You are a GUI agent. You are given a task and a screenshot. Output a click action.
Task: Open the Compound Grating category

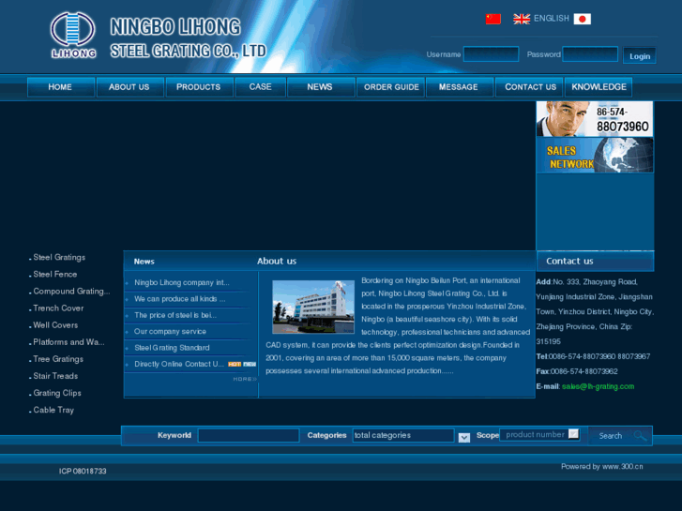71,292
